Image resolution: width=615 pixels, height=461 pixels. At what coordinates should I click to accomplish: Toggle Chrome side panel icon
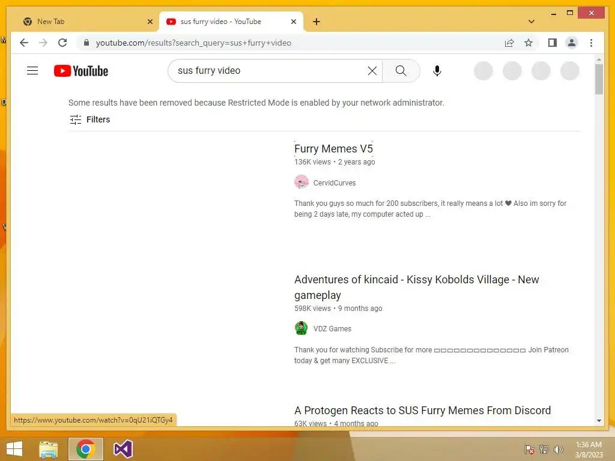point(553,43)
